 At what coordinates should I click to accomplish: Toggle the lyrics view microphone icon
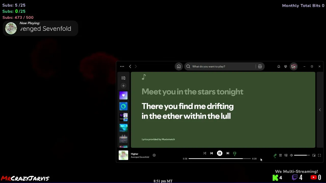click(275, 155)
